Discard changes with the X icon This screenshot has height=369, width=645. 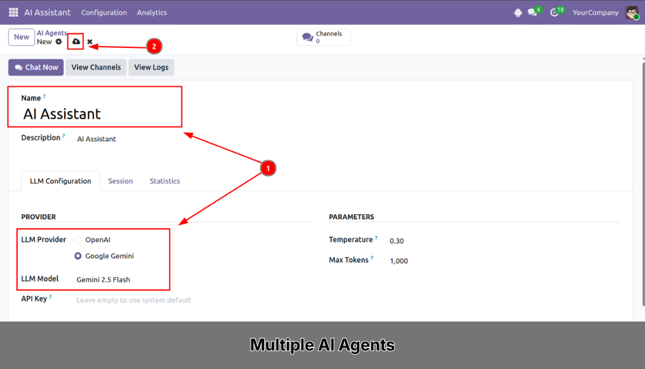pyautogui.click(x=90, y=42)
